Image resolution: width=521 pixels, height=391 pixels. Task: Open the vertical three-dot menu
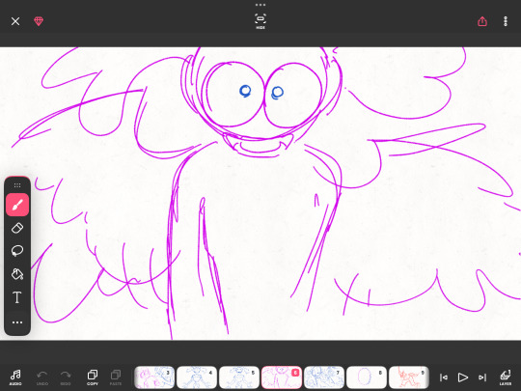(x=506, y=21)
